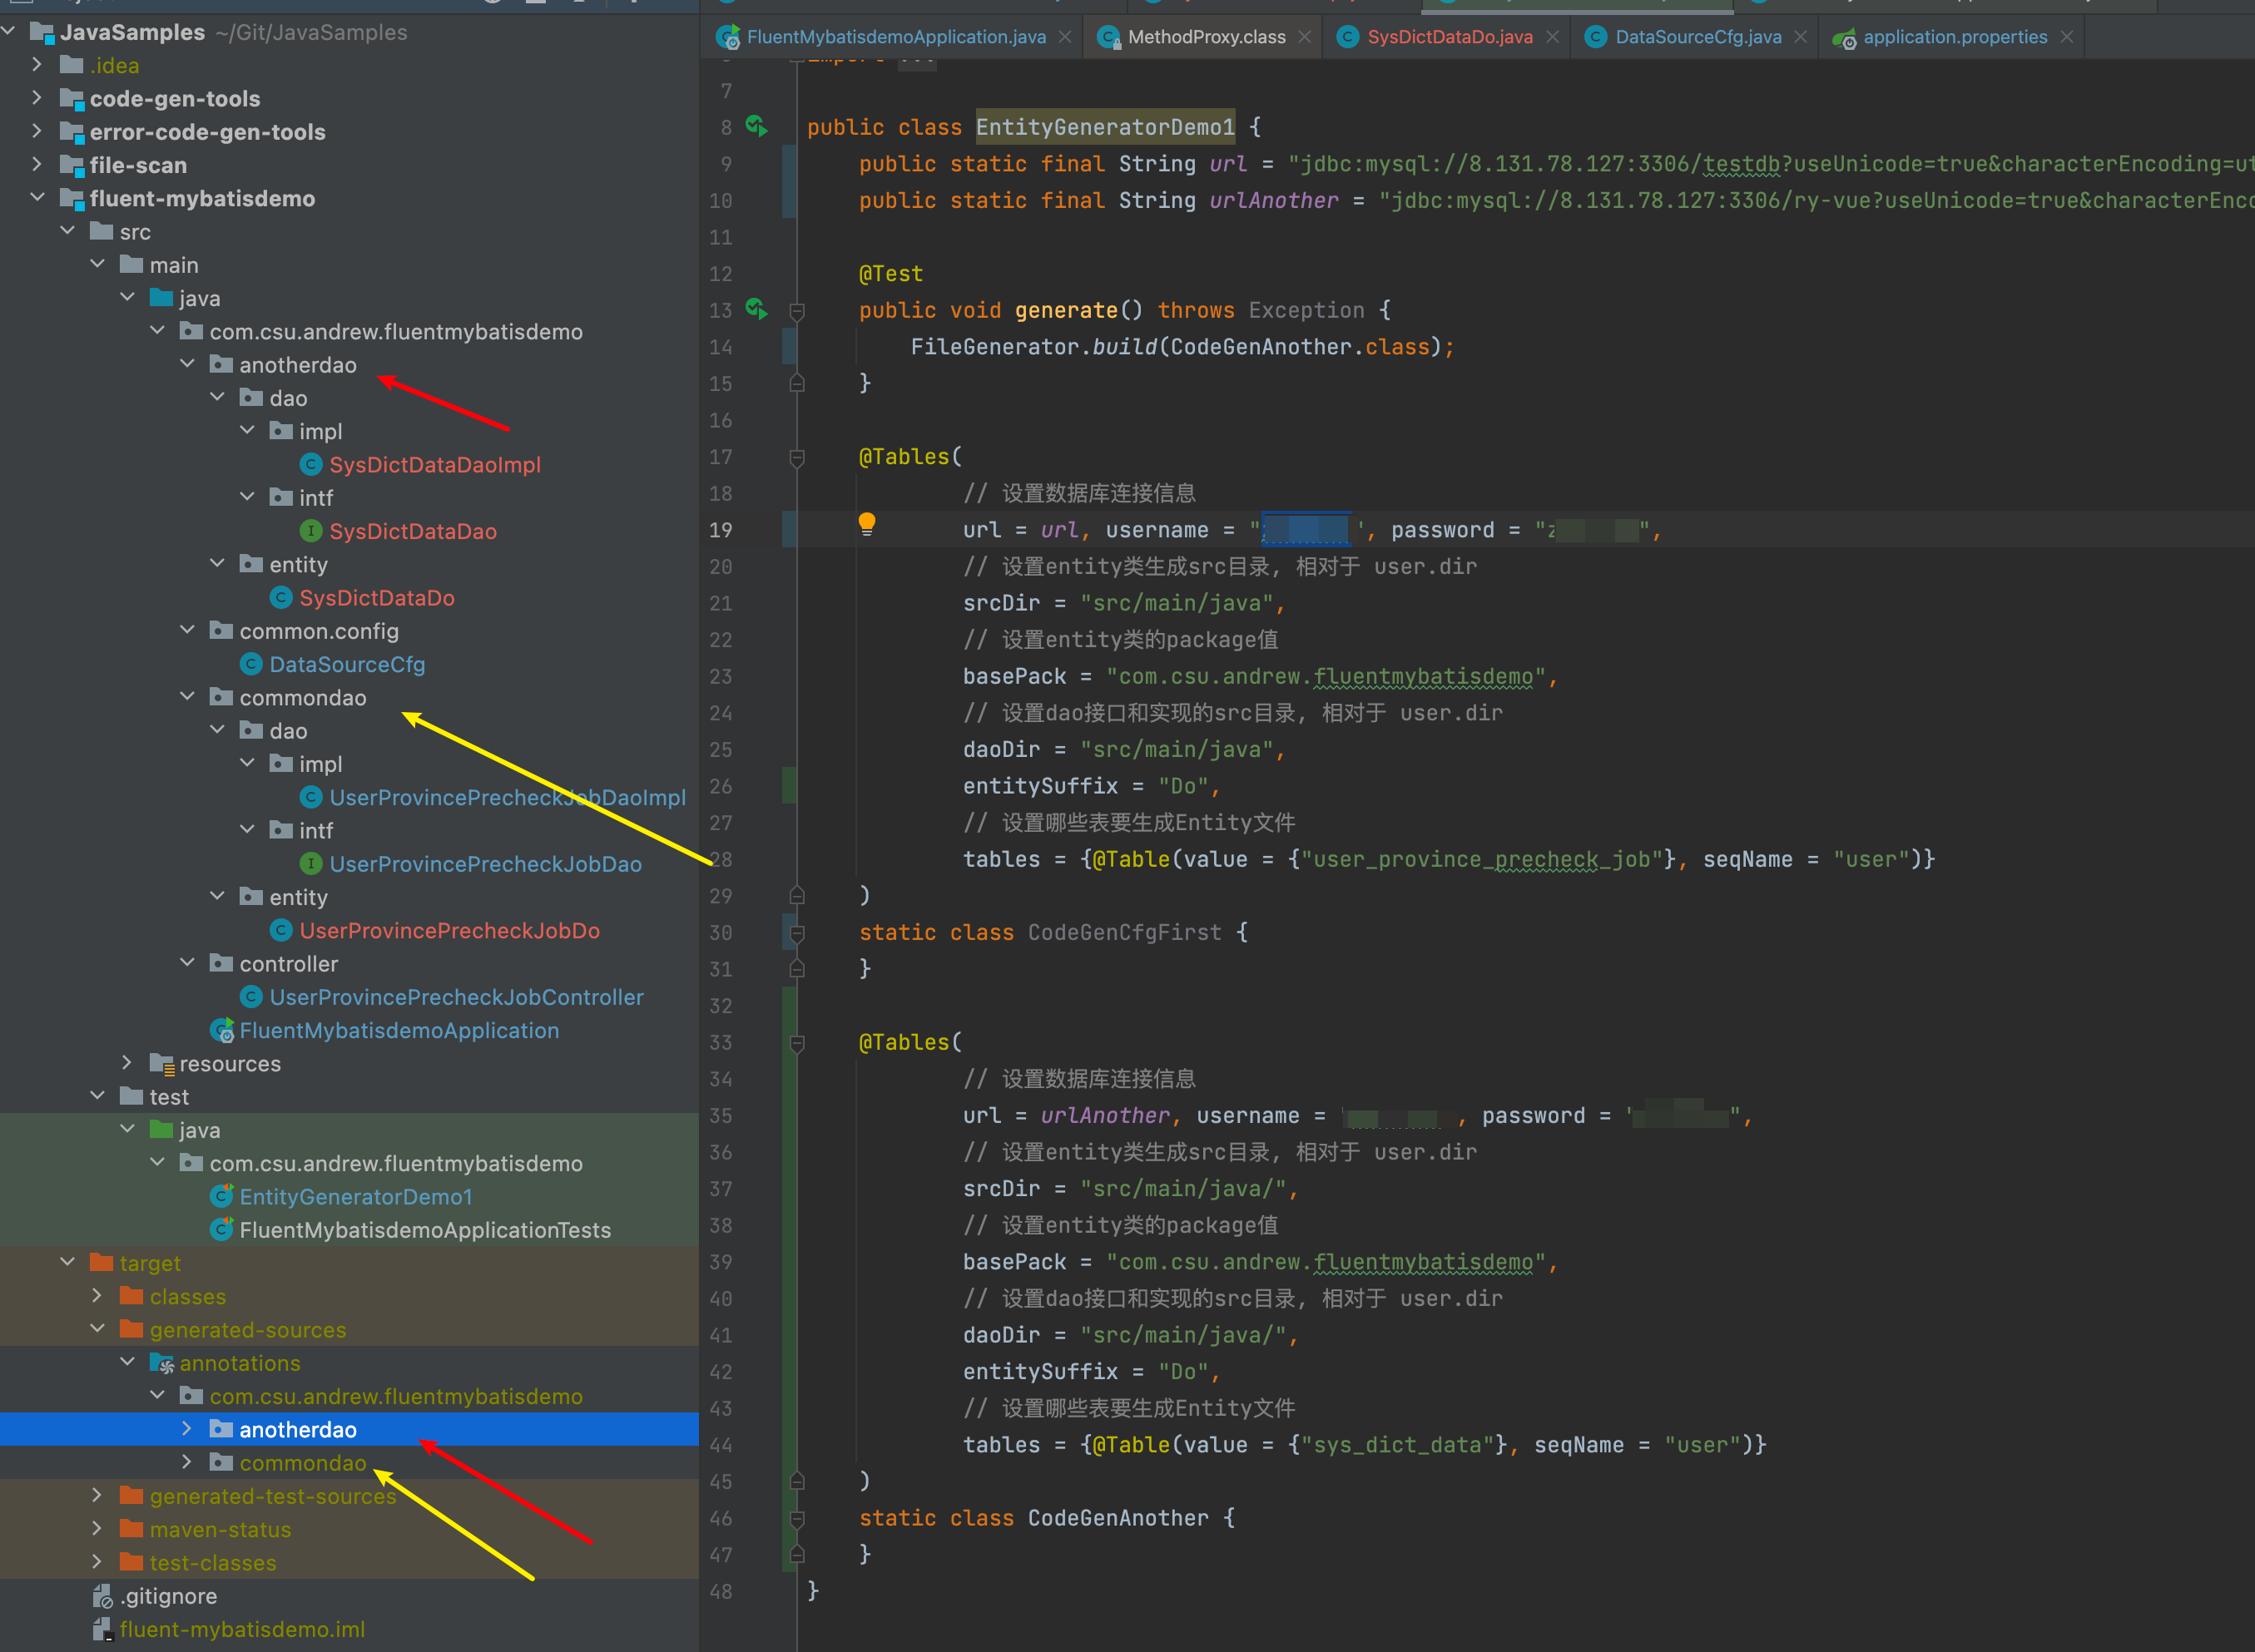Screen dimensions: 2255x1652
Task: Select FluentMybatisdemoApplication Spring Boot class
Action: [x=399, y=1031]
